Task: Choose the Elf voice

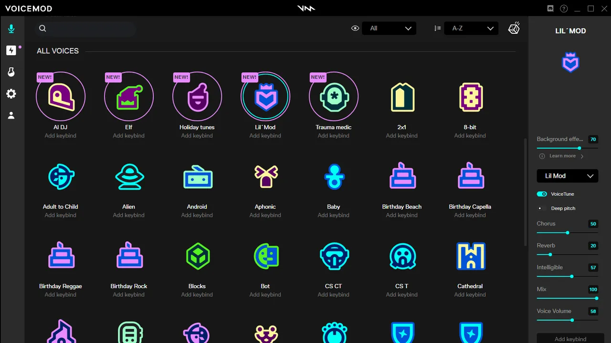Action: (x=129, y=96)
